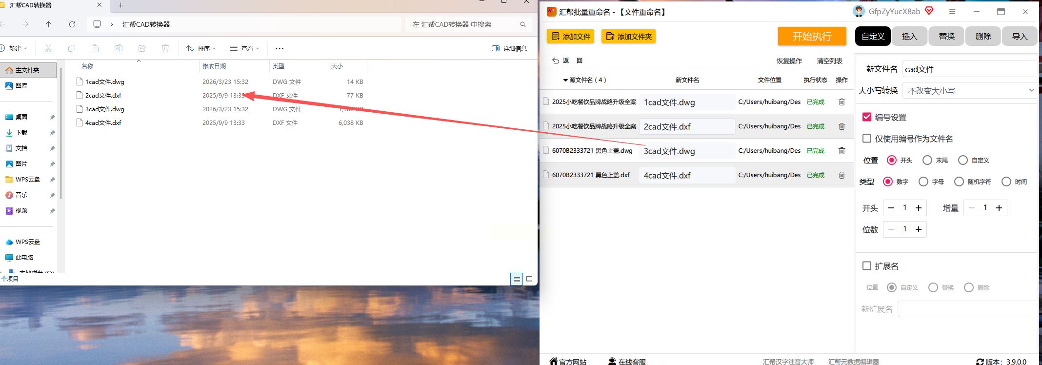This screenshot has width=1042, height=365.
Task: Collapse the 源文件名 column sort arrow
Action: (565, 80)
